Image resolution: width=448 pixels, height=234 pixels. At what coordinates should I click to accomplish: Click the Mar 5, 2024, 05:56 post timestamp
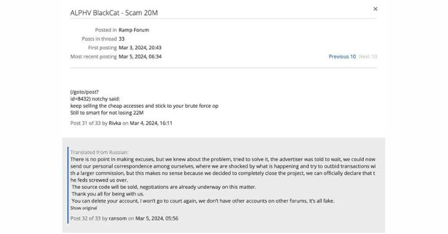click(x=156, y=218)
